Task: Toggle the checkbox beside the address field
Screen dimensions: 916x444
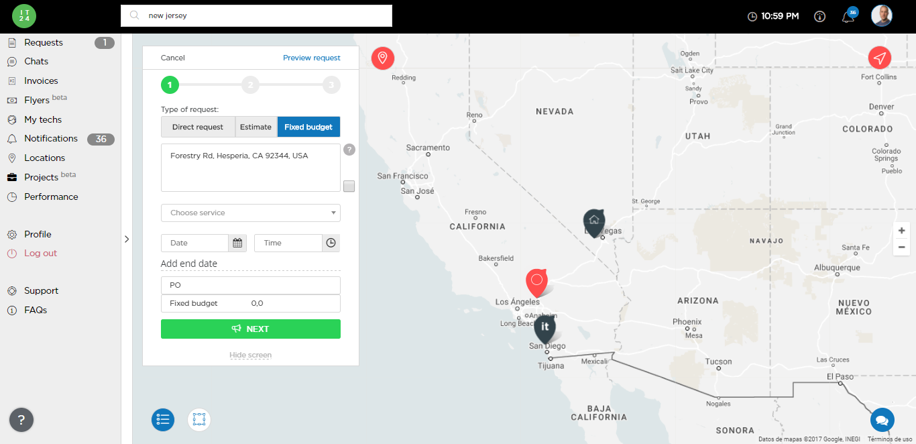Action: click(x=349, y=186)
